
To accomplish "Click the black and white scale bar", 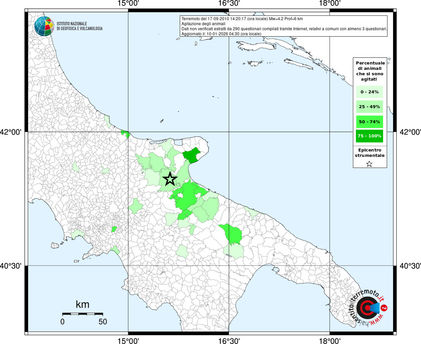I will [83, 314].
